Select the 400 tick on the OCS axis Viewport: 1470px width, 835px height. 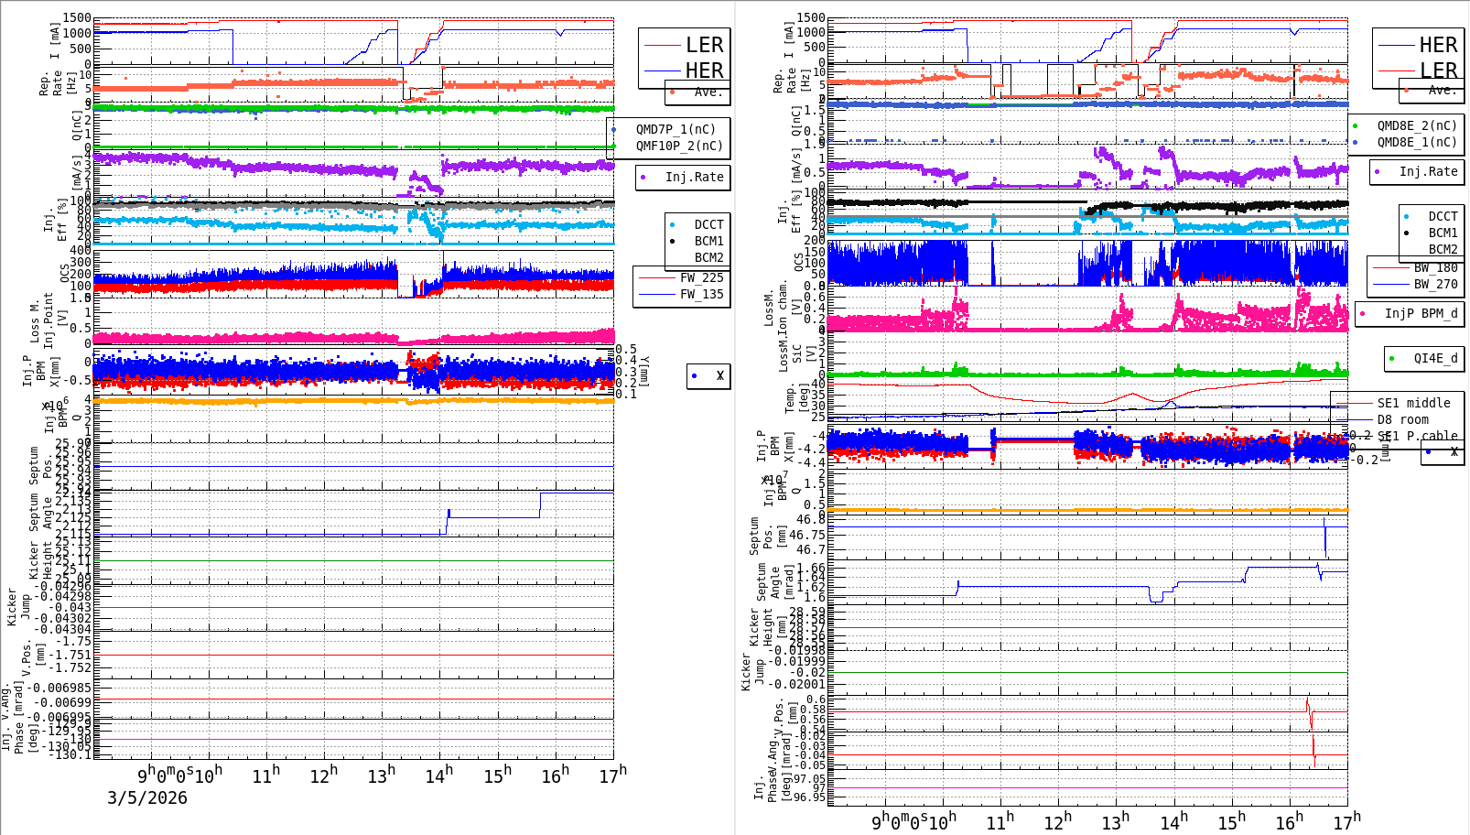tap(80, 250)
